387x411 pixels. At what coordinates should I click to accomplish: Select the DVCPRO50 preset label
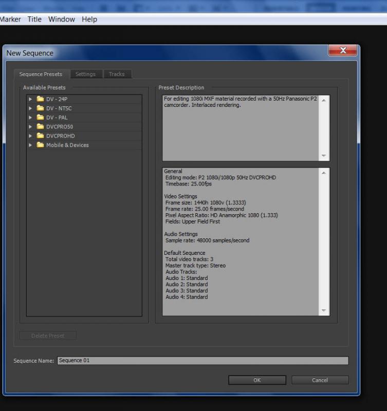click(x=60, y=127)
